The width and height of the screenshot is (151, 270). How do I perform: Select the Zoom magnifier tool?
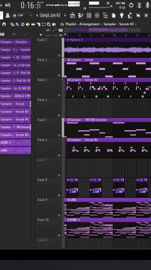(49, 24)
